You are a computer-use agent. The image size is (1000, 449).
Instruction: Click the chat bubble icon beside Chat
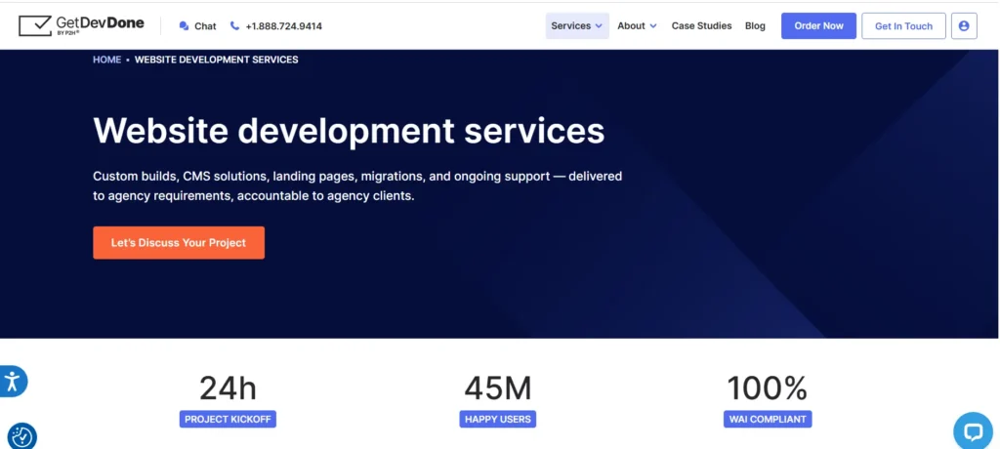click(184, 26)
